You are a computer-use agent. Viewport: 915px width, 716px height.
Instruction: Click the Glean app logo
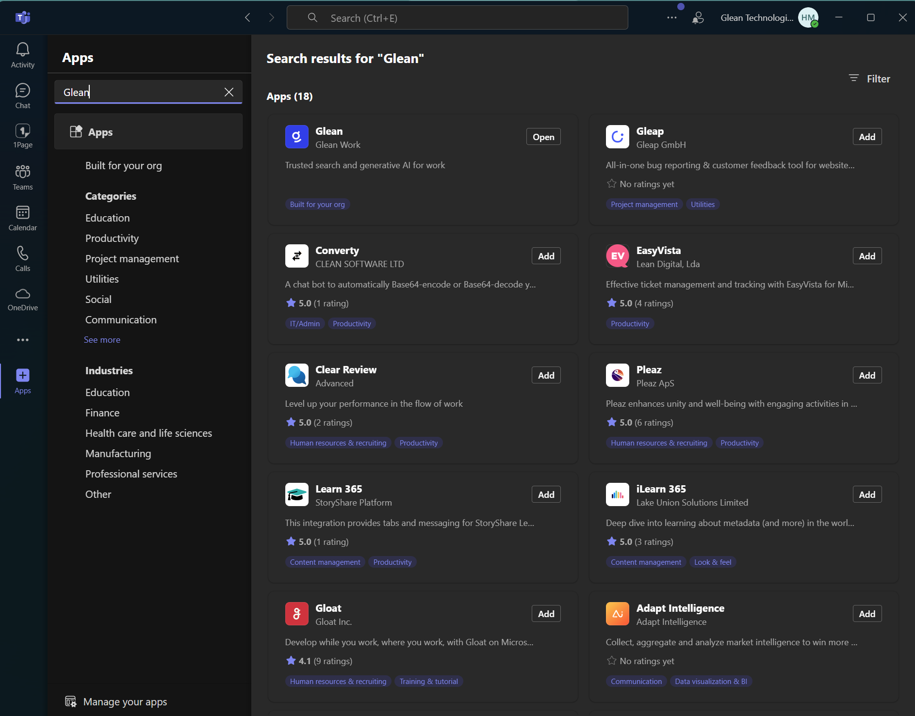[x=297, y=137]
